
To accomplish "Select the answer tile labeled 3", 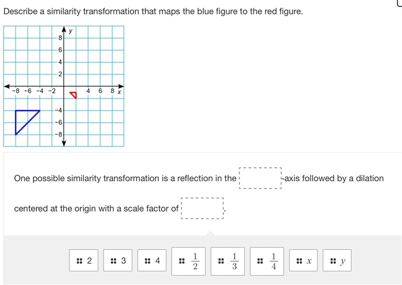I will click(118, 260).
